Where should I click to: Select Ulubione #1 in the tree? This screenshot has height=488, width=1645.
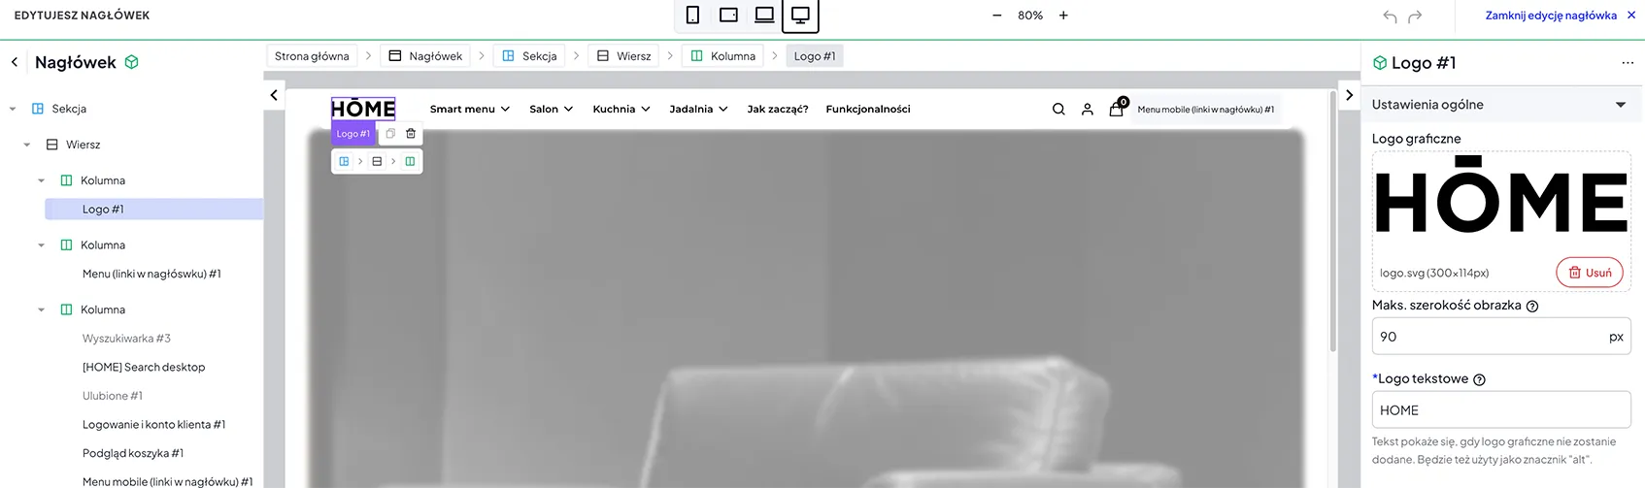(x=113, y=396)
